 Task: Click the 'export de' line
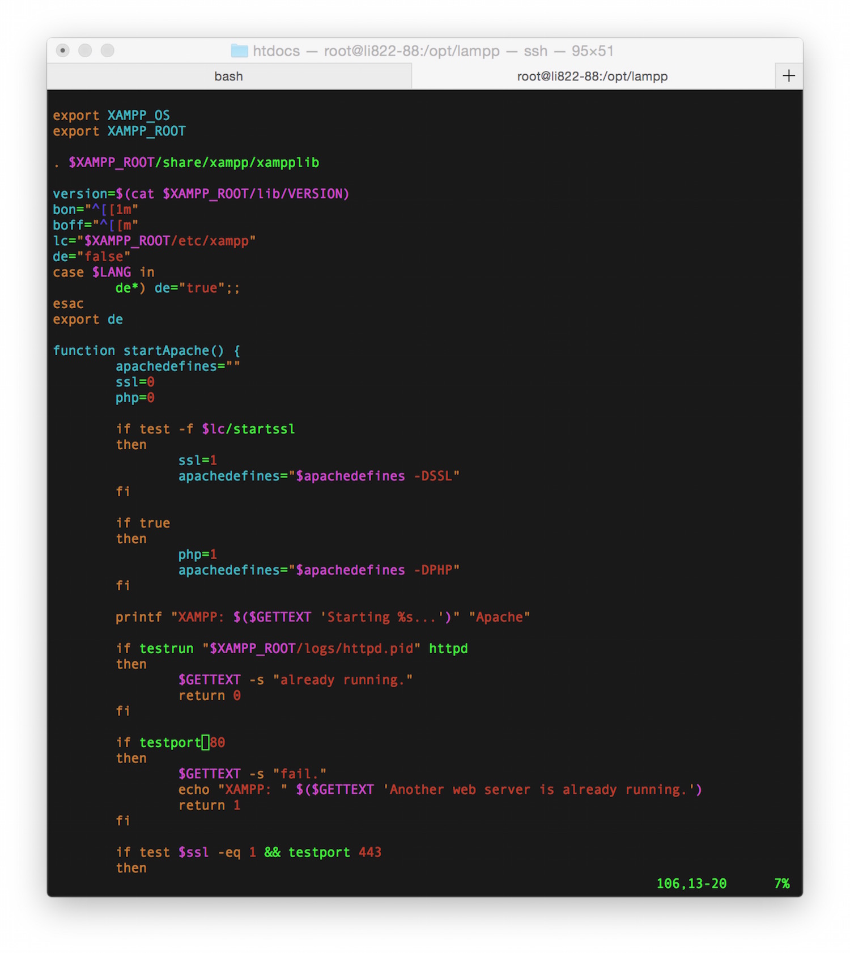[x=88, y=320]
